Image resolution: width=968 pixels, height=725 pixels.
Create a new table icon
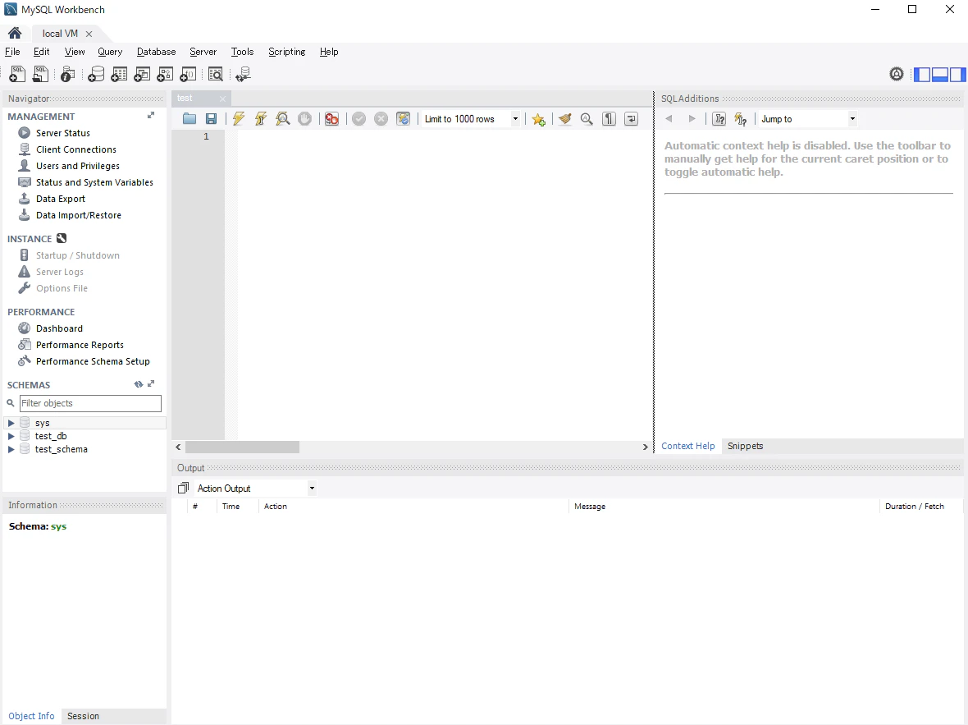coord(118,74)
